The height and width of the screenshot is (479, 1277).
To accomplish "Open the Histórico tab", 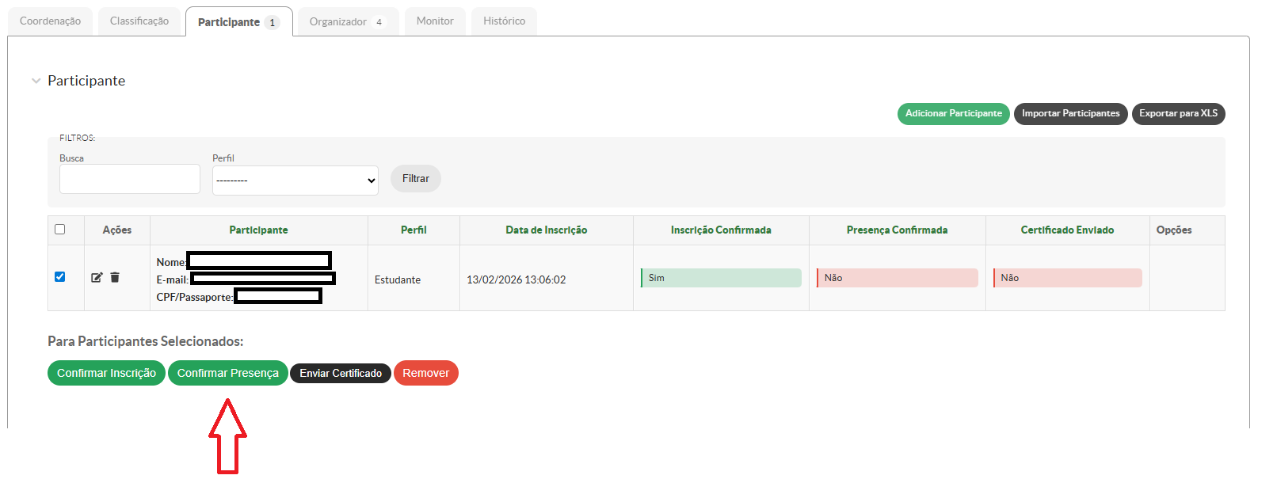I will 504,21.
